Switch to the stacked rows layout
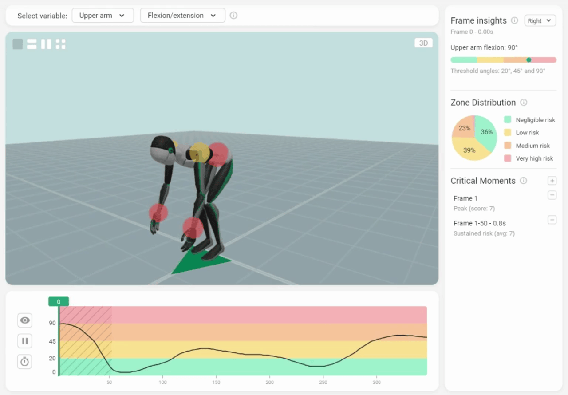Image resolution: width=568 pixels, height=395 pixels. coord(32,44)
